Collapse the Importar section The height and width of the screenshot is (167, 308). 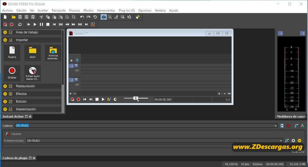pyautogui.click(x=5, y=40)
